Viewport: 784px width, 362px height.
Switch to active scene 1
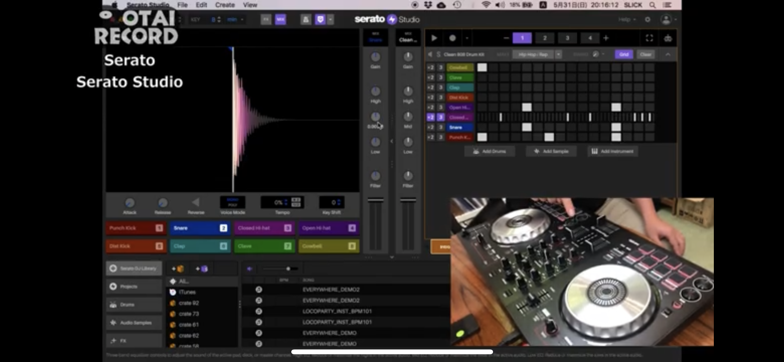tap(522, 38)
